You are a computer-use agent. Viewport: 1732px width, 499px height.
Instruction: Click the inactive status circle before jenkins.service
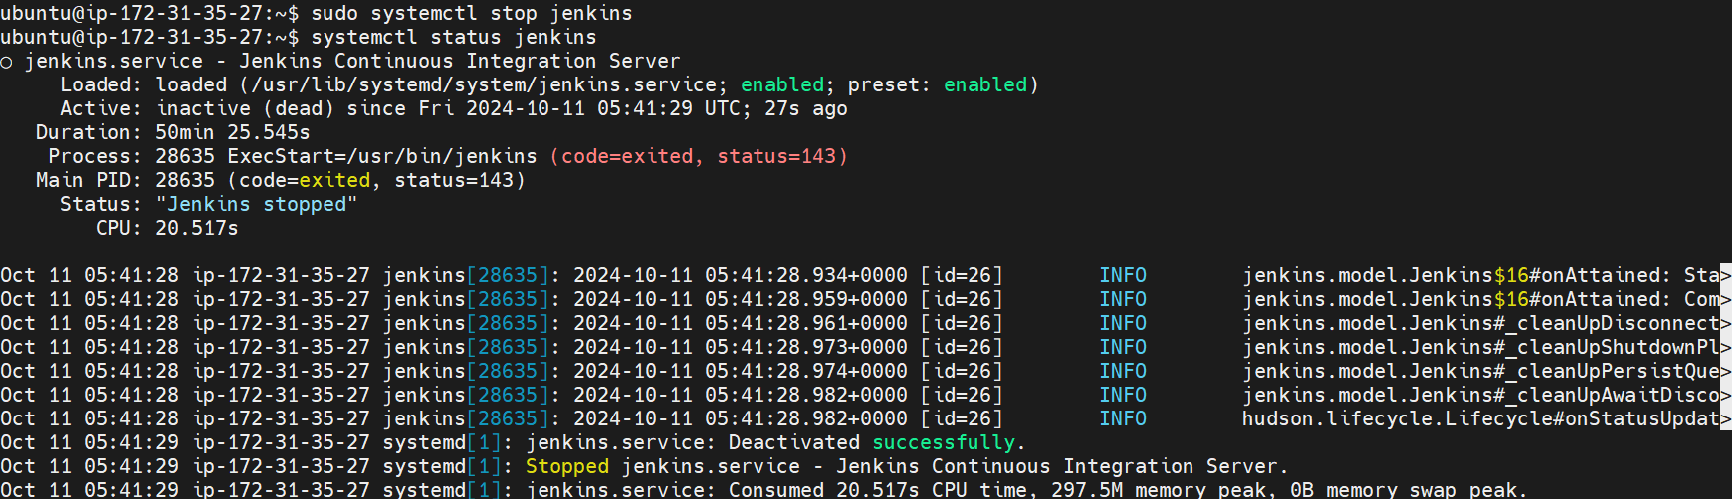6,63
